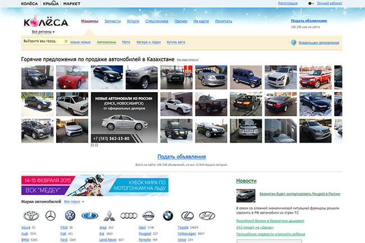Open the red Range Rover thumbnail
This screenshot has height=243, width=365.
point(316,77)
